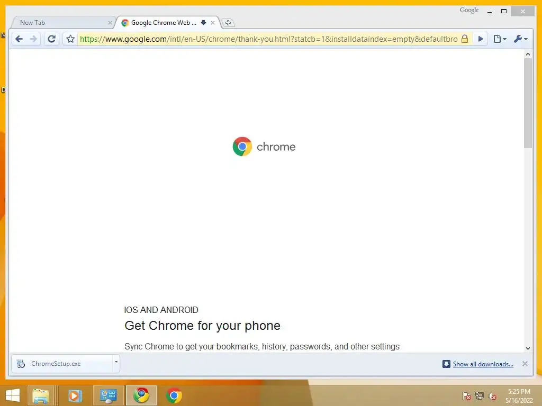The width and height of the screenshot is (542, 406).
Task: Click the scrollbar up arrow
Action: [x=528, y=54]
